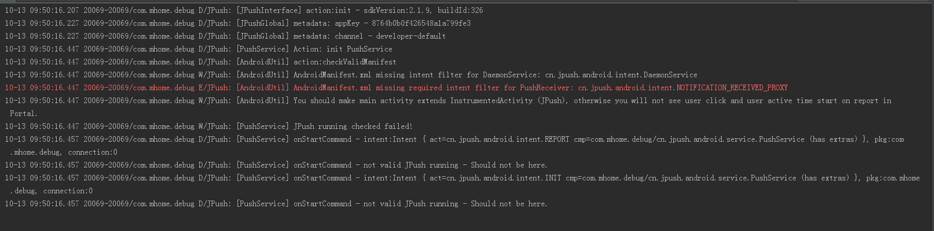
Task: Click the '.mhome.debug, connection:0' wrapped text
Action: tap(63, 152)
